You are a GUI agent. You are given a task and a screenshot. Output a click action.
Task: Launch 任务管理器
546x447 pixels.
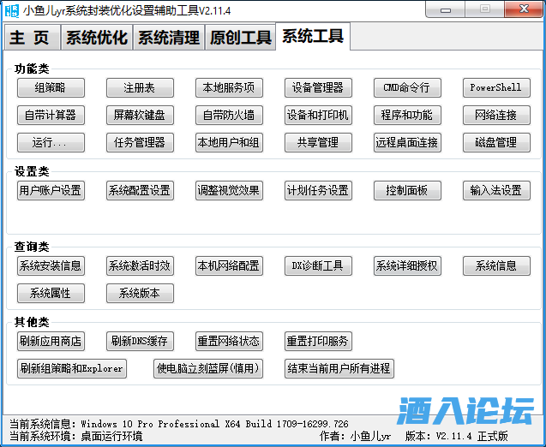(x=140, y=143)
